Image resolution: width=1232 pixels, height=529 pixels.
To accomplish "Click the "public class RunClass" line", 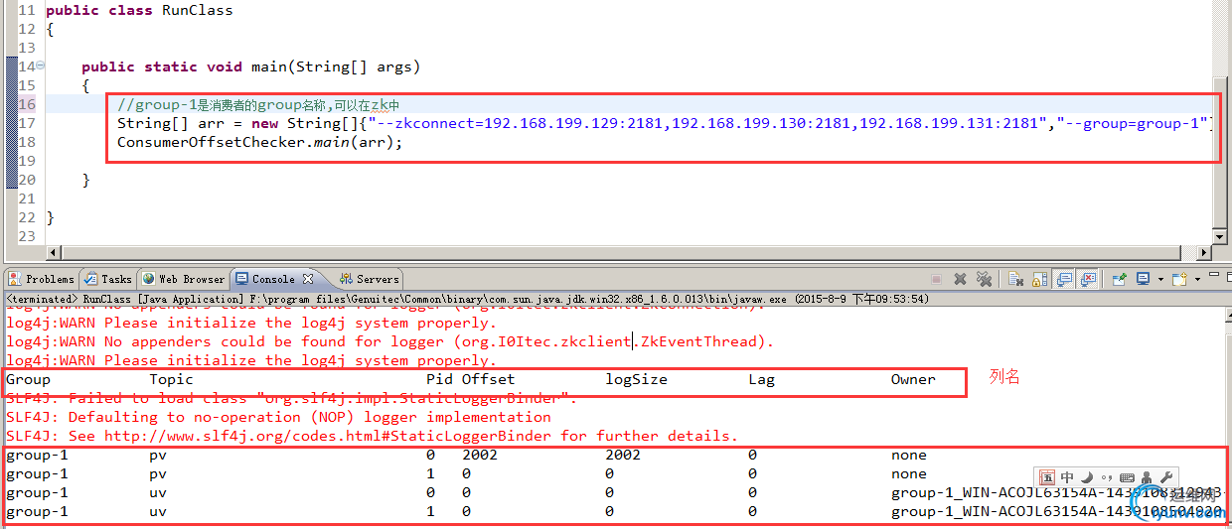I will click(139, 10).
